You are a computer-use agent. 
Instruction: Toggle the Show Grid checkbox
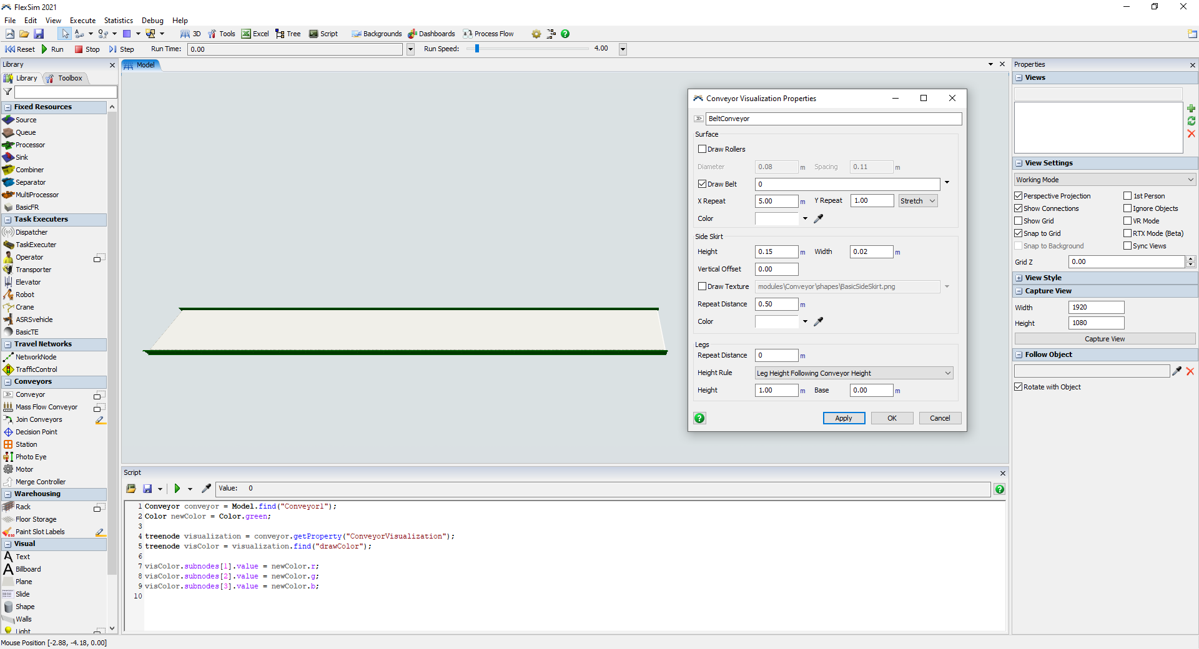coord(1019,221)
